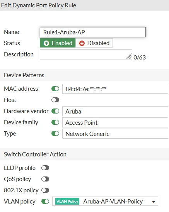Click the Description resize grip

click(129, 56)
